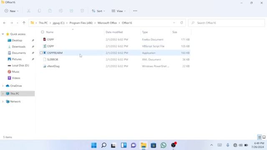This screenshot has width=267, height=150.
Task: Open taskbar Search magnifier
Action: [x=104, y=145]
